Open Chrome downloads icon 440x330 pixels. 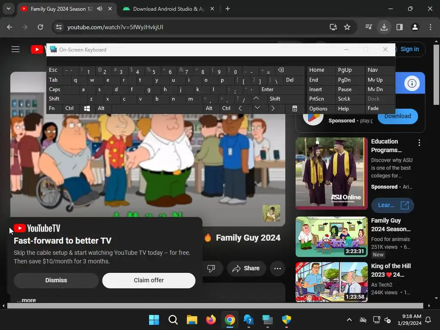(384, 27)
